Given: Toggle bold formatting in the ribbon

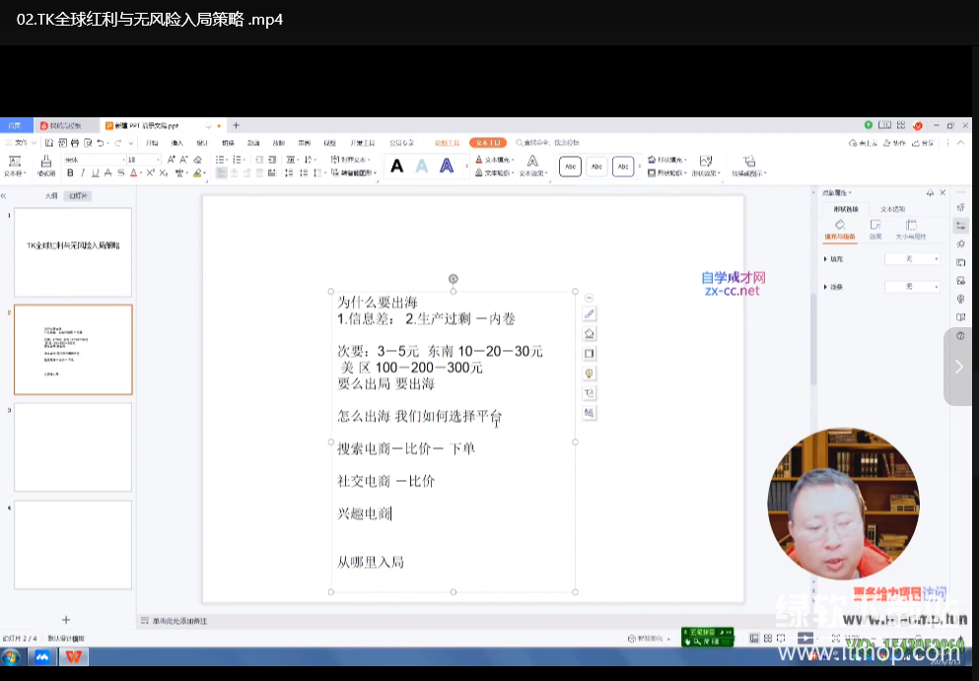Looking at the screenshot, I should 70,172.
